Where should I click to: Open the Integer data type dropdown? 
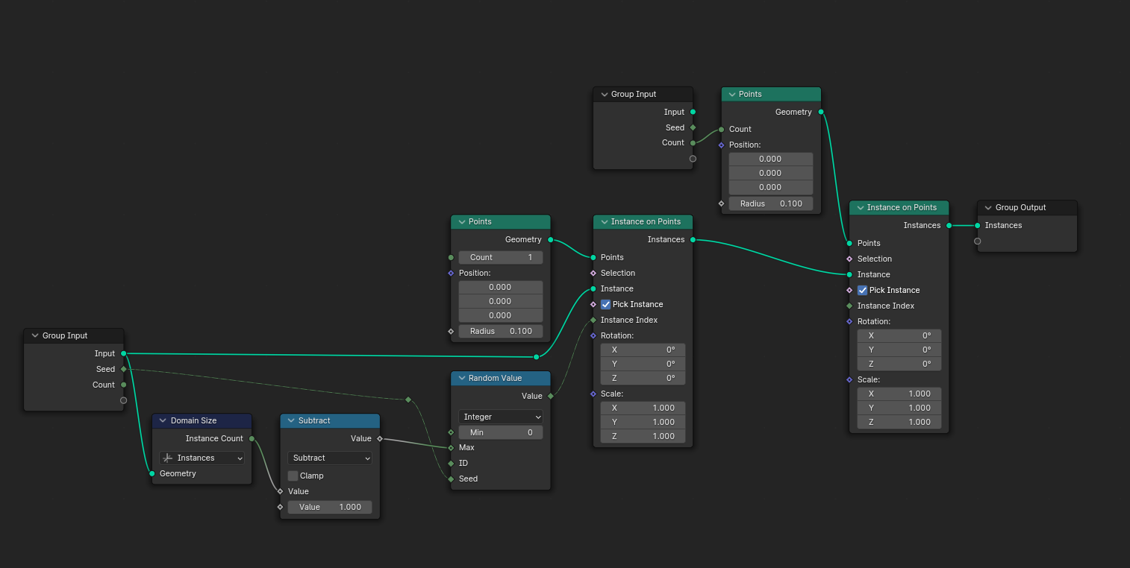(x=501, y=417)
